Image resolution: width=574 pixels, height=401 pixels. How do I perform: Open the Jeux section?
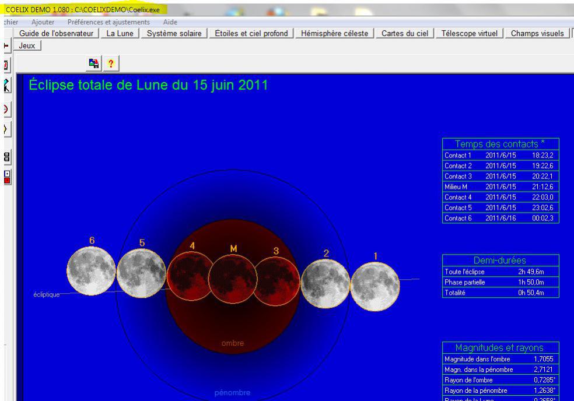click(x=27, y=45)
